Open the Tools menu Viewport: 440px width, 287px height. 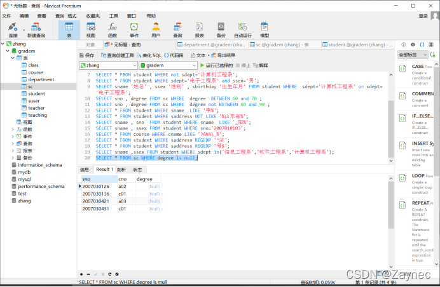click(114, 16)
